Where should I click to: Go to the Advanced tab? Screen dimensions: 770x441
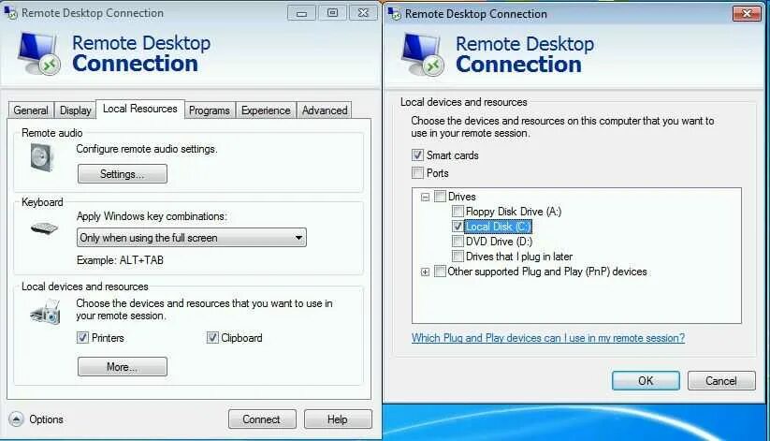(x=325, y=110)
